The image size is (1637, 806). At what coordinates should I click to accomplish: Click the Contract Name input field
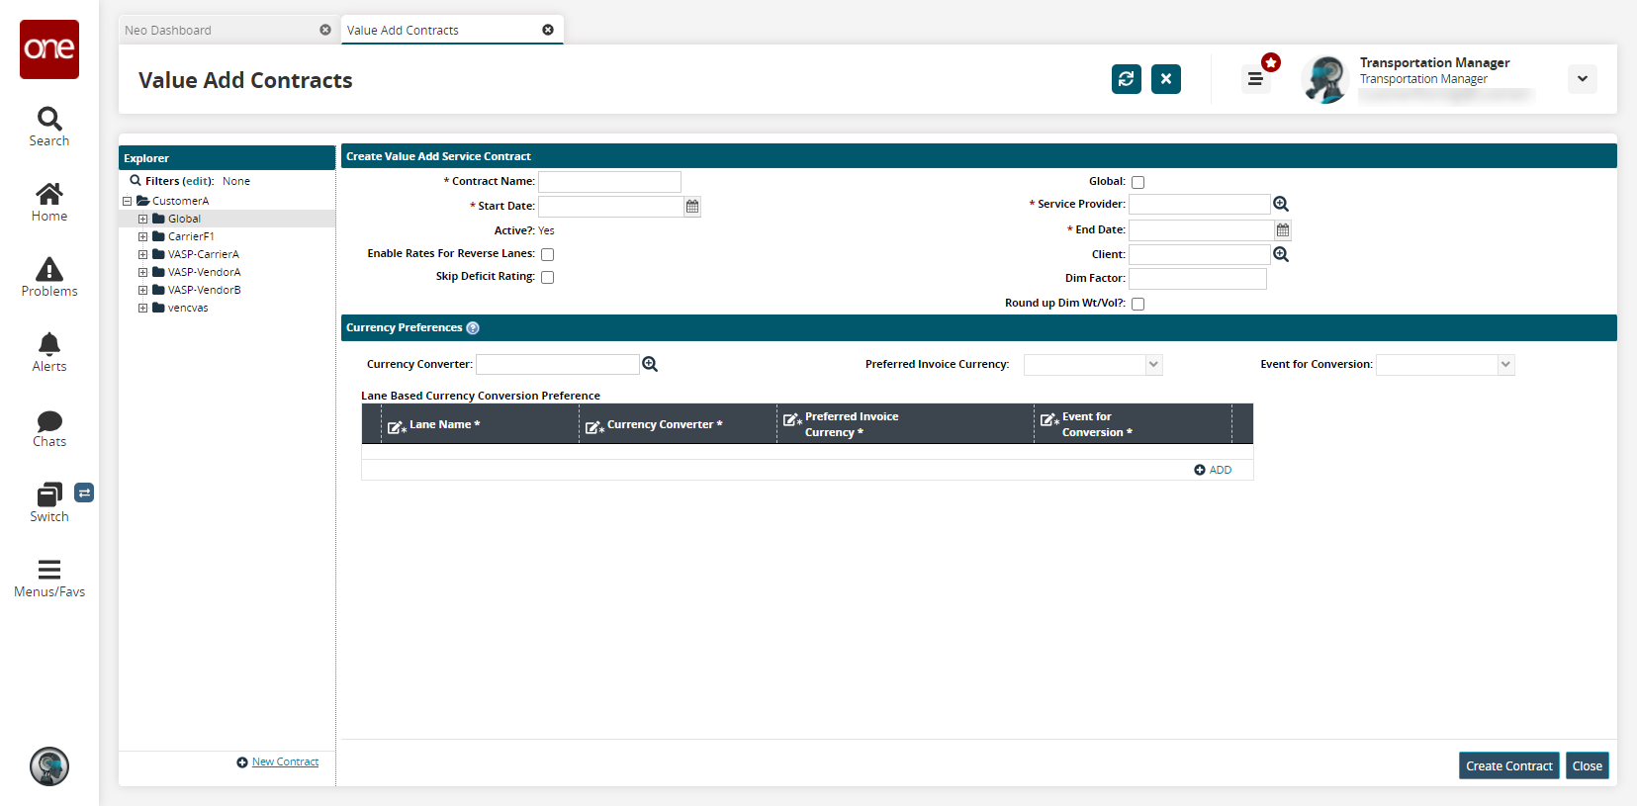pos(609,182)
